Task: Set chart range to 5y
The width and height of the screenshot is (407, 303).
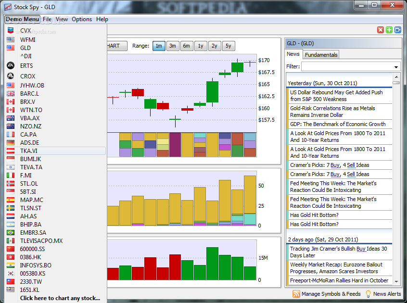Action: (228, 46)
